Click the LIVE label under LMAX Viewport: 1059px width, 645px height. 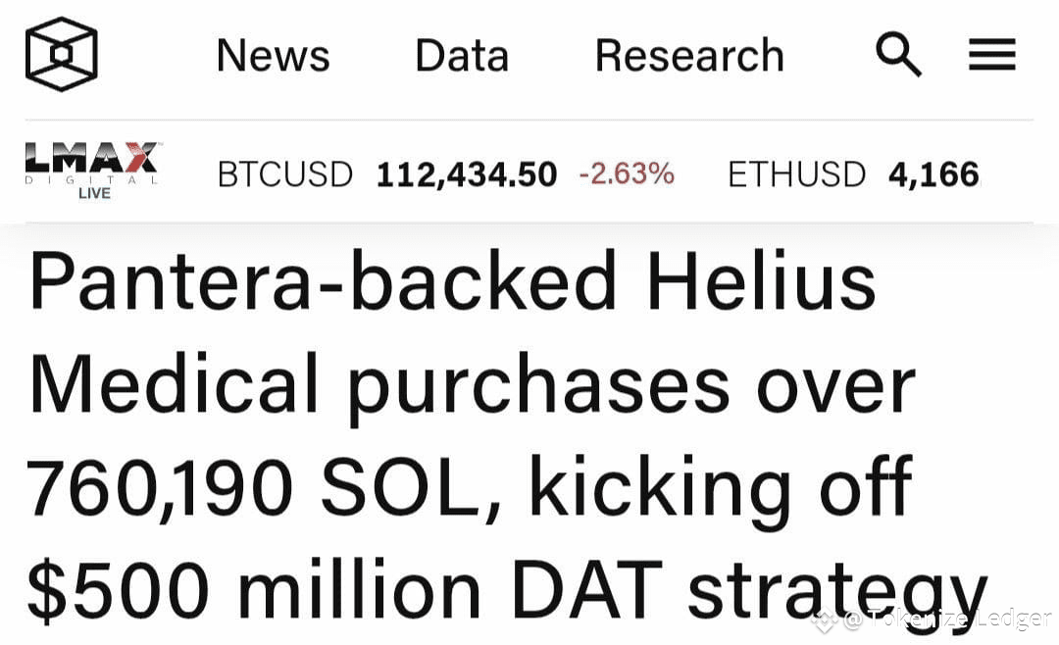click(94, 193)
